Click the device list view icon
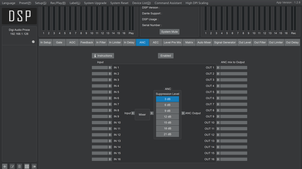 [x=27, y=166]
